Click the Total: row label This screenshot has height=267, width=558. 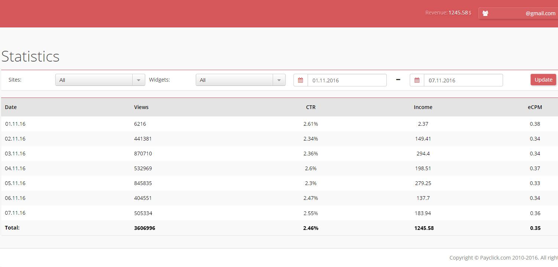click(x=12, y=228)
